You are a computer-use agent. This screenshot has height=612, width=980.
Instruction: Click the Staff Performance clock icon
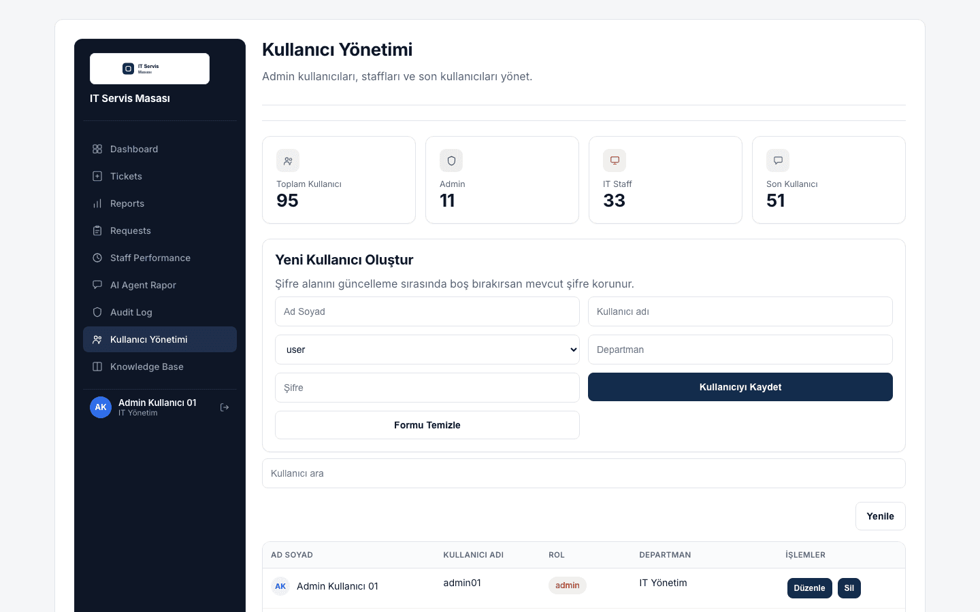tap(97, 258)
